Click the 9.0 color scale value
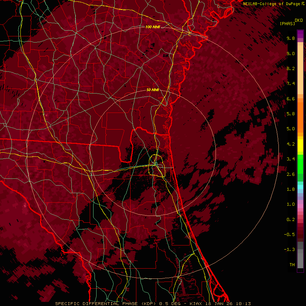306x306 pixels. tap(291, 53)
